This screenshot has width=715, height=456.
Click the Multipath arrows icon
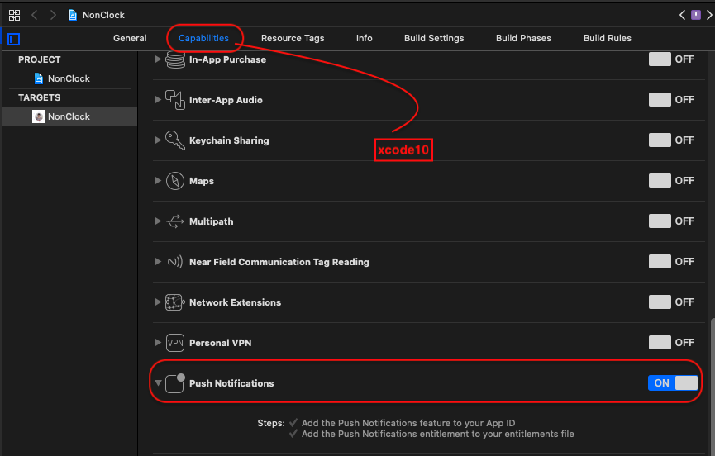coord(175,221)
